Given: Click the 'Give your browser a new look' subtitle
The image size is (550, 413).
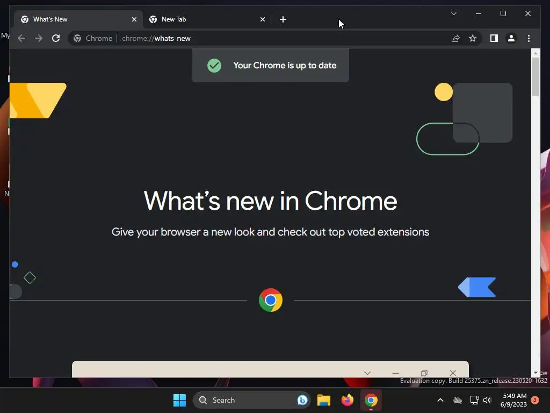Looking at the screenshot, I should pos(271,232).
